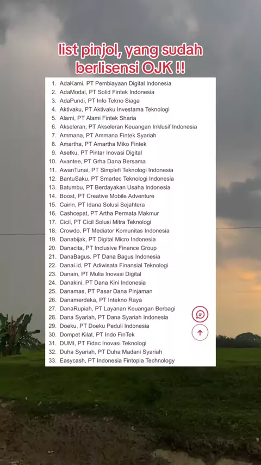Select Easycash, PT Indonesia Fintopia Technology
This screenshot has height=465, width=261.
tap(117, 360)
